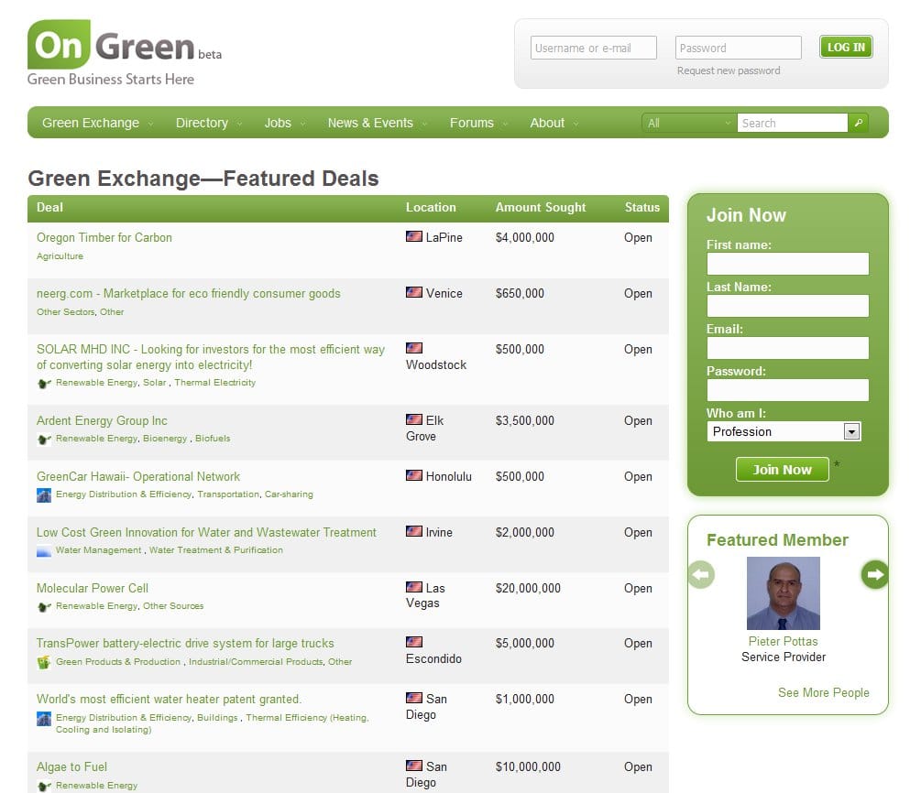This screenshot has height=793, width=921.
Task: Click the Join Now Email field
Action: pos(788,347)
